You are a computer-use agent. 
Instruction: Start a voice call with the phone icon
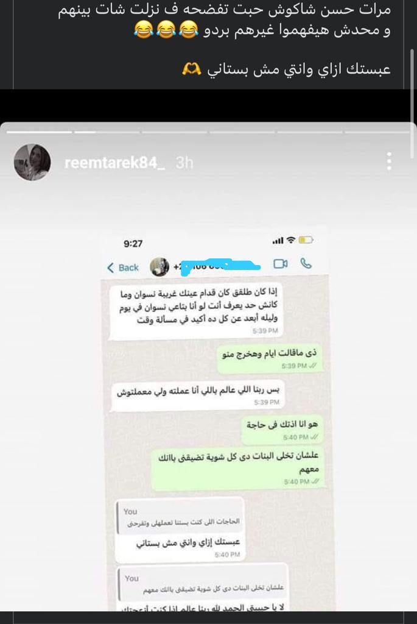click(x=306, y=263)
